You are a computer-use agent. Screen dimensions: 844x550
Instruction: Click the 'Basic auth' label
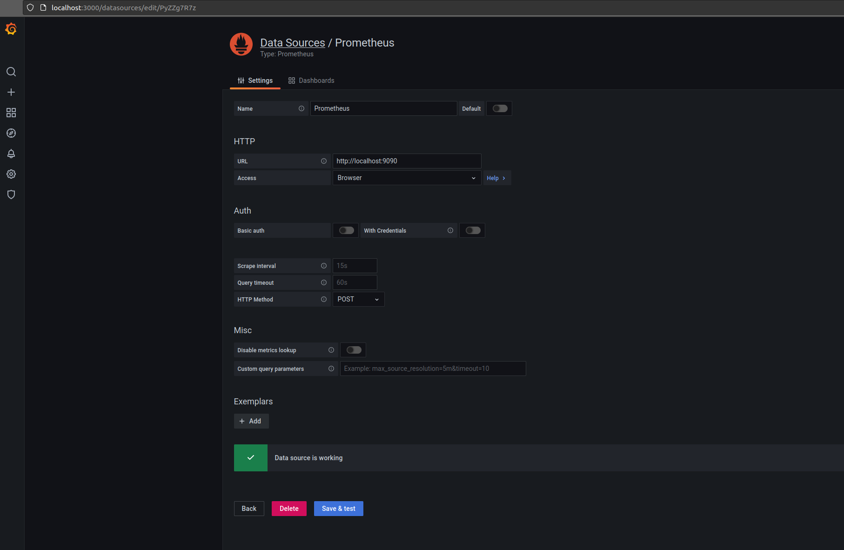tap(251, 230)
